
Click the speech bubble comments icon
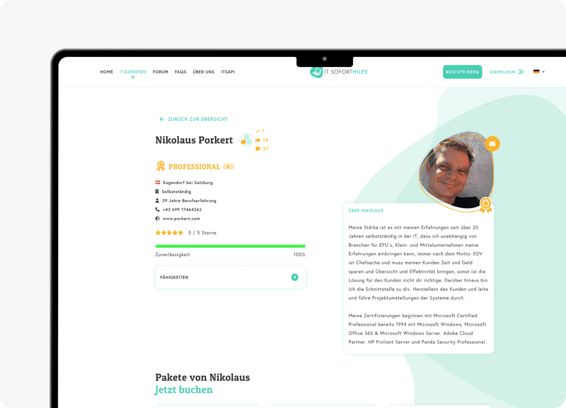[x=258, y=149]
